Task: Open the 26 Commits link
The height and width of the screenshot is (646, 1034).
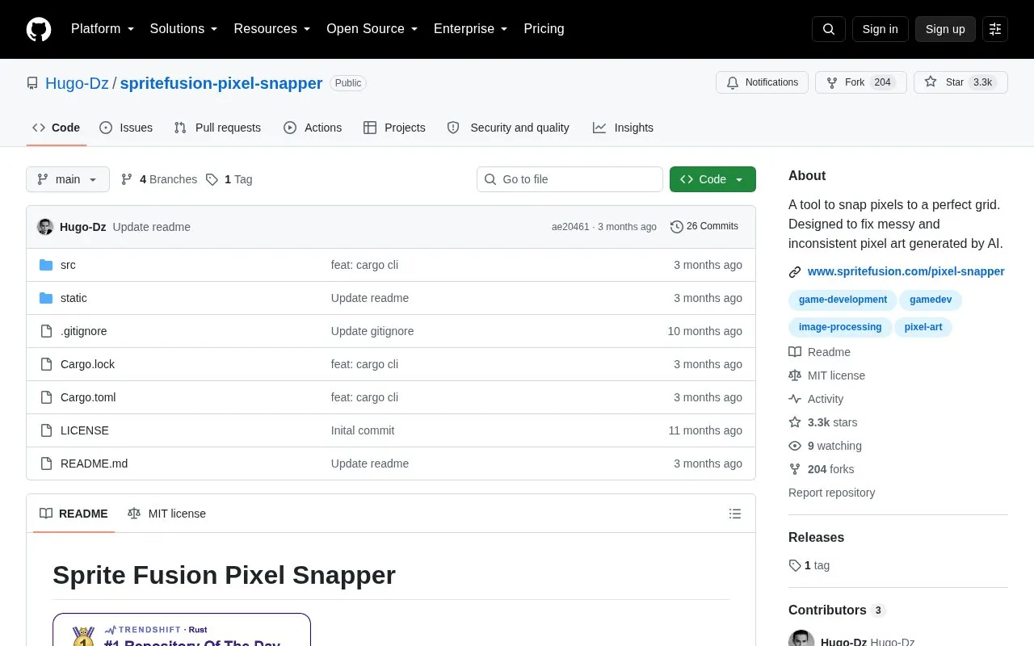Action: tap(704, 227)
